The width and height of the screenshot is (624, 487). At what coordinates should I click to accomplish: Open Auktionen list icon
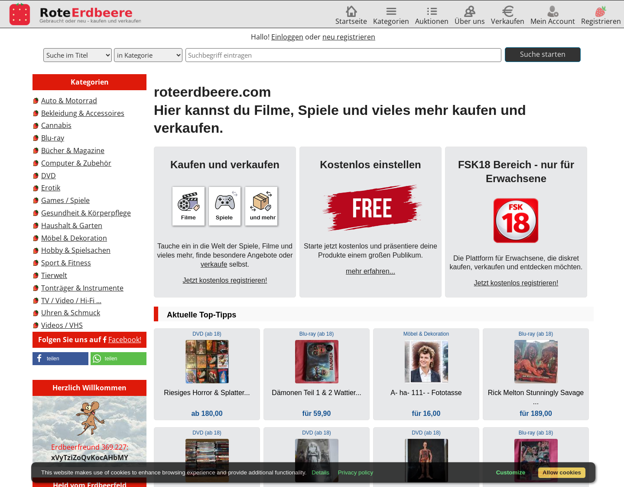click(x=432, y=11)
